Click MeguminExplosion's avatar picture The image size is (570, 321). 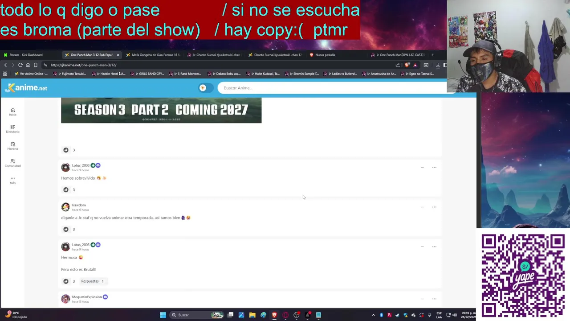65,299
